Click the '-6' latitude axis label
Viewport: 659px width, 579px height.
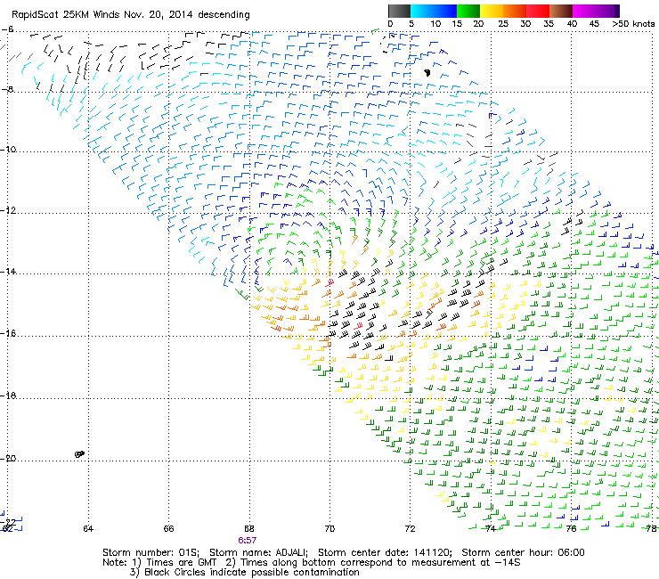tap(8, 29)
